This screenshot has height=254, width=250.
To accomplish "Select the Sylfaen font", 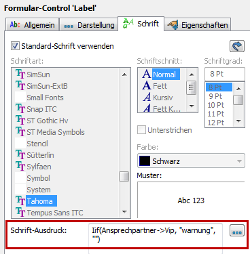I will [39, 167].
